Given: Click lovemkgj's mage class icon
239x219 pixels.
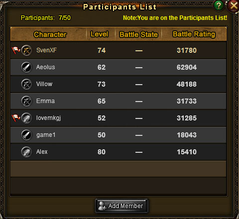Looking at the screenshot, I should pyautogui.click(x=26, y=118).
